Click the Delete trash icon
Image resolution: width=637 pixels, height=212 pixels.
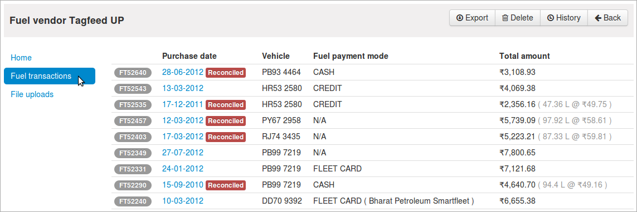click(x=505, y=18)
